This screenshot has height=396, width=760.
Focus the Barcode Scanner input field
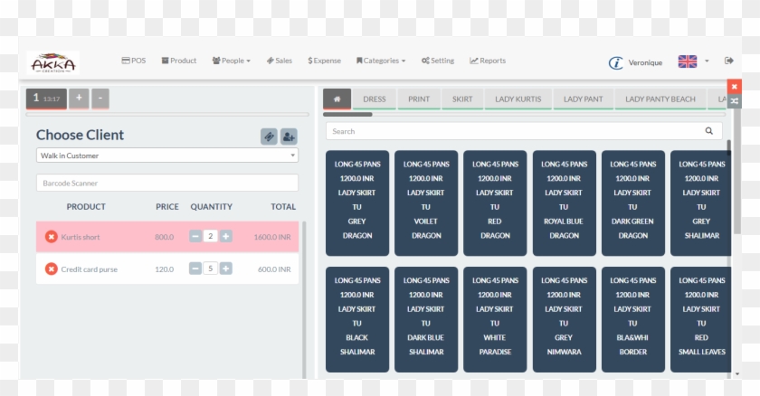pyautogui.click(x=167, y=183)
